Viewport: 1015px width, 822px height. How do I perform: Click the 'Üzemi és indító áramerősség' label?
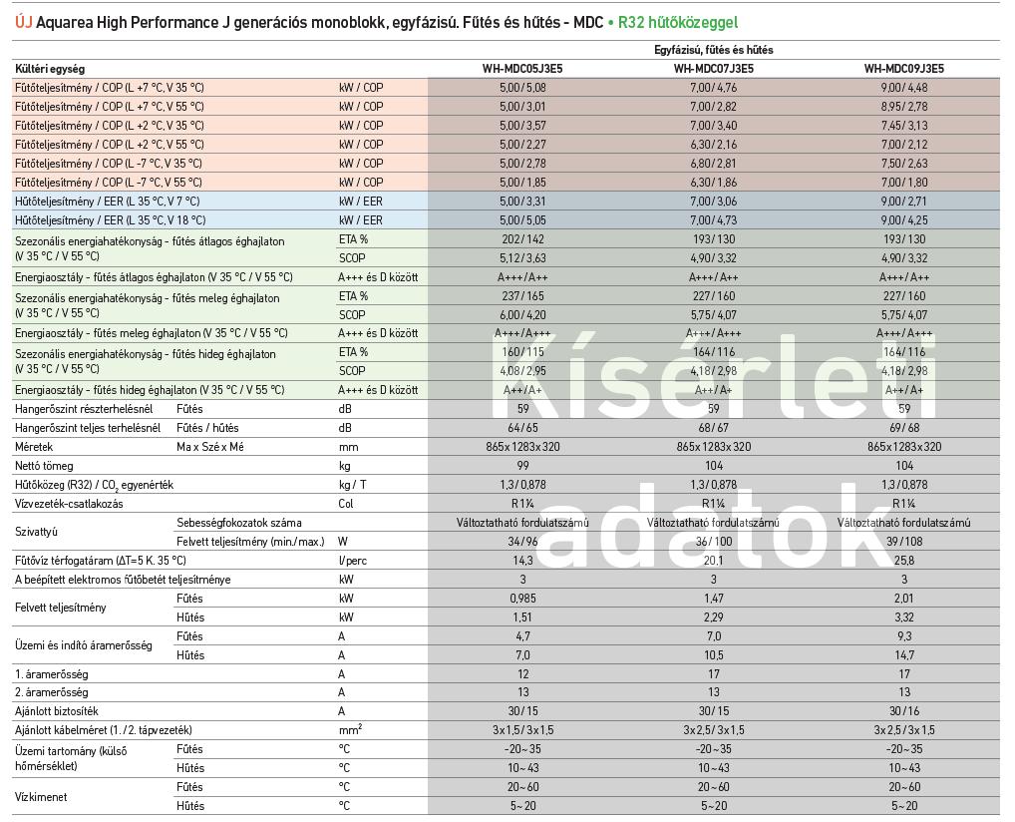(x=83, y=645)
